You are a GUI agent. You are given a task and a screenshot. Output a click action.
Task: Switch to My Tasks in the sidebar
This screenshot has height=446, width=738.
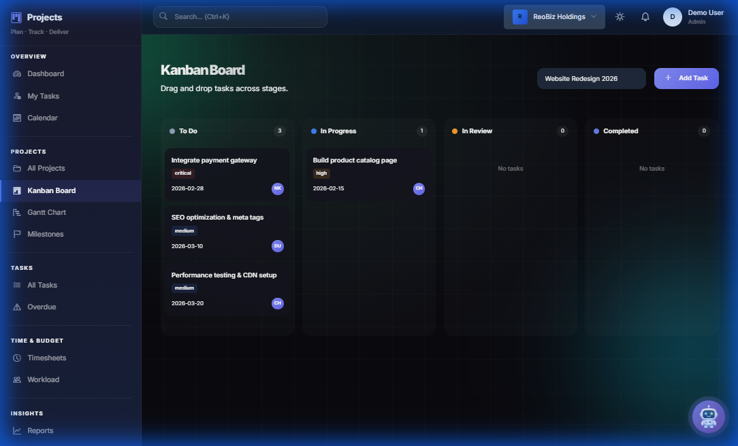click(x=44, y=96)
